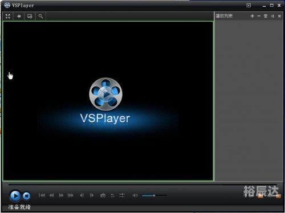Add a file with the playlist plus icon

click(x=253, y=16)
